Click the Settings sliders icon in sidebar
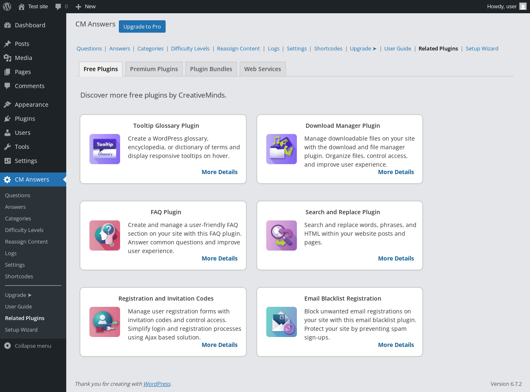 (7, 161)
